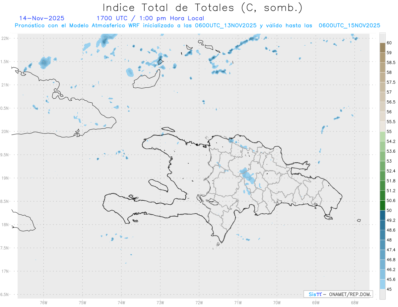Click legend value "53.6"
This screenshot has width=398, height=307.
tap(391, 151)
